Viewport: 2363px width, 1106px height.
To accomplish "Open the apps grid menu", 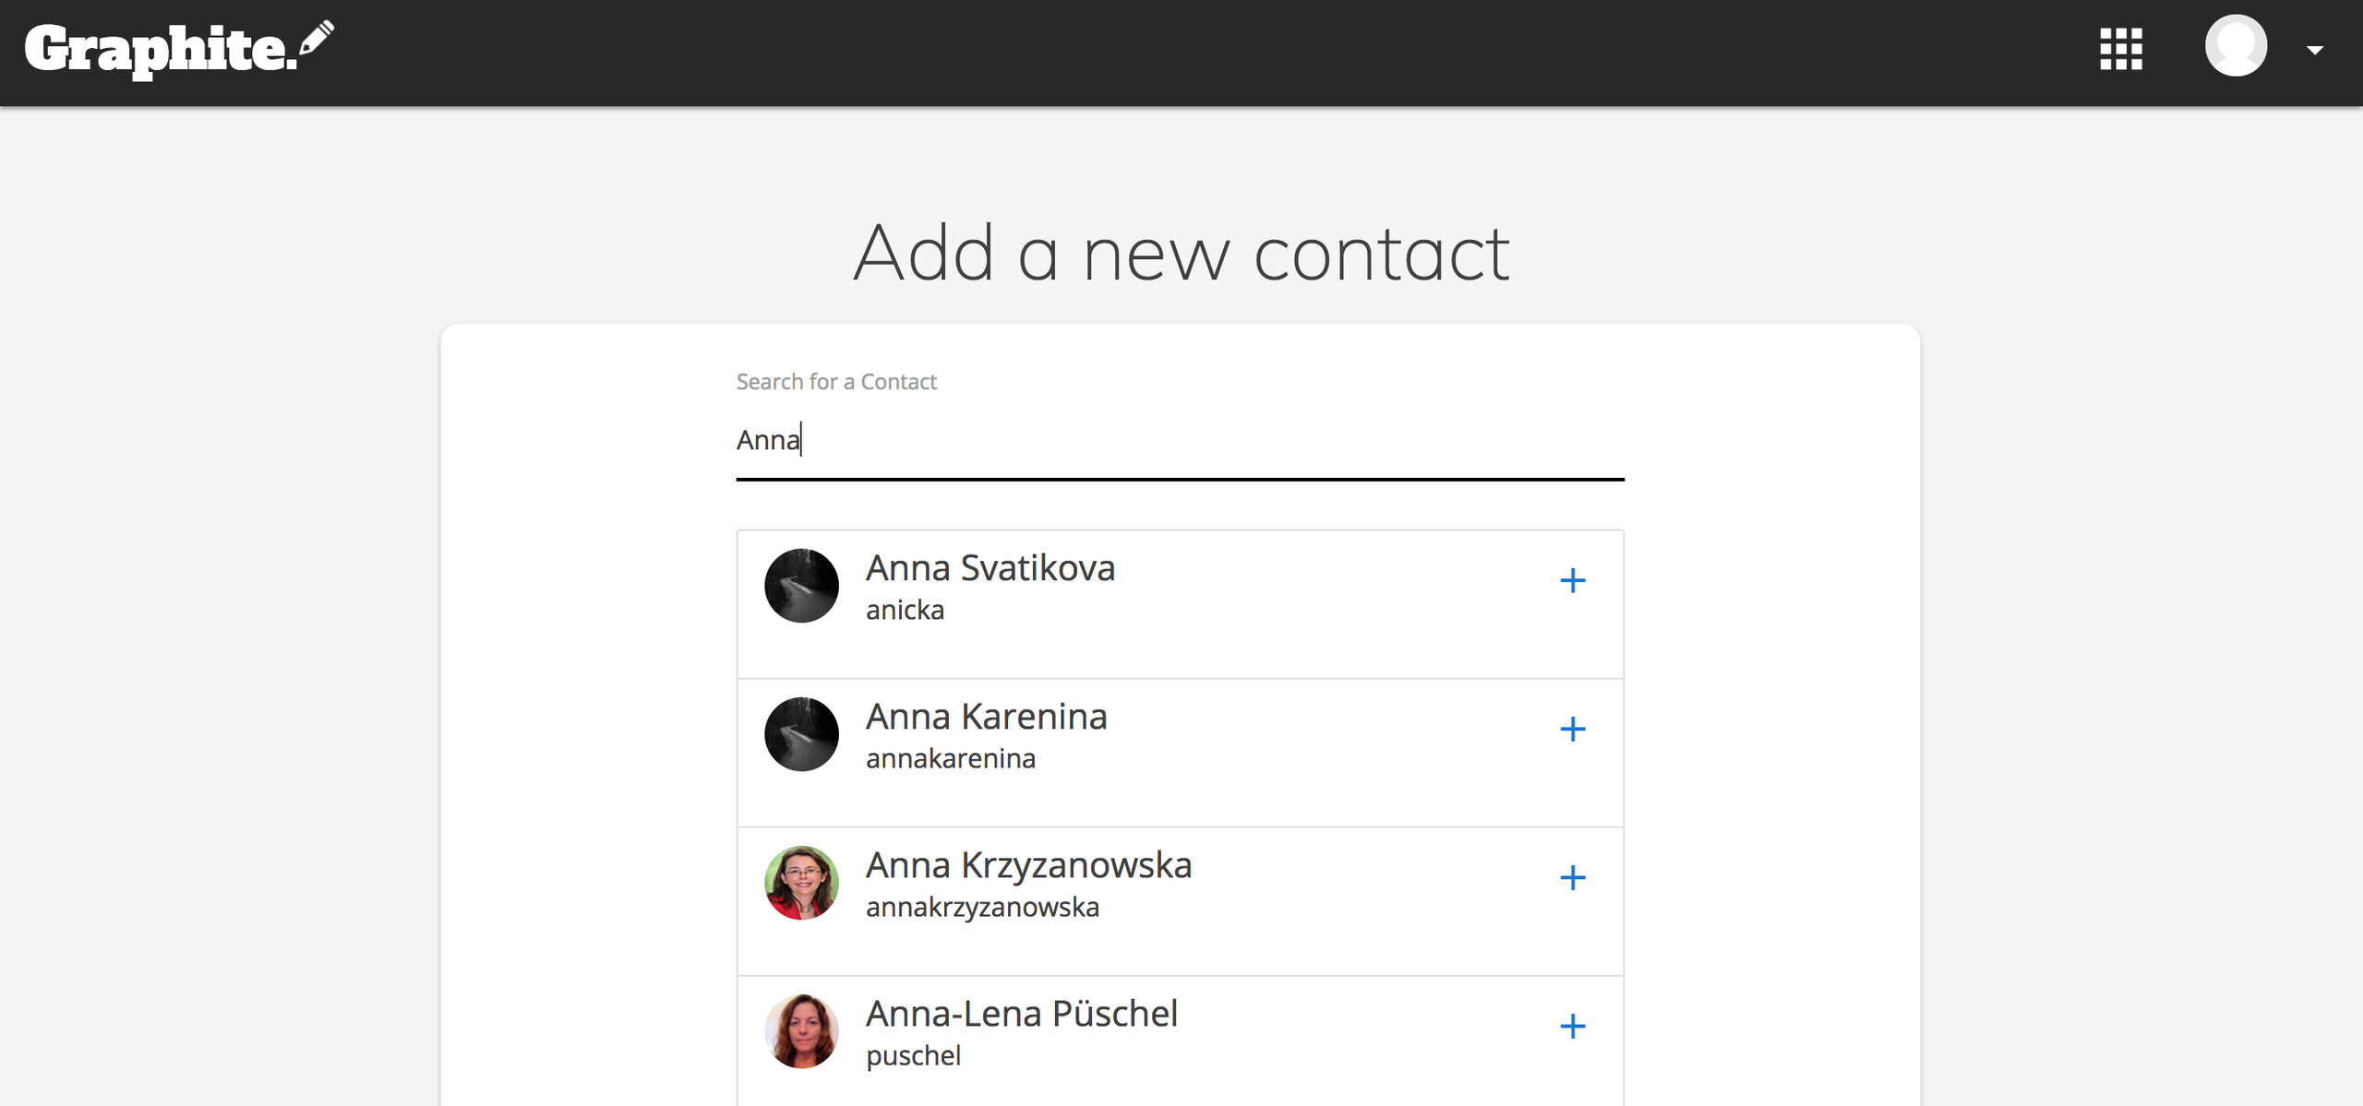I will click(x=2120, y=49).
